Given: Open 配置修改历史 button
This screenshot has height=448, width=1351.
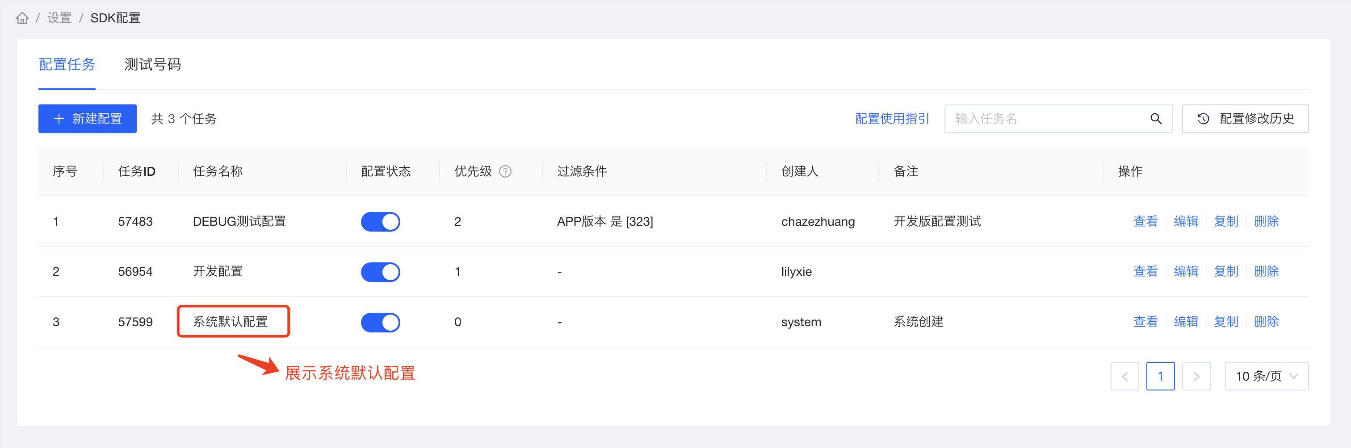Looking at the screenshot, I should [x=1245, y=119].
